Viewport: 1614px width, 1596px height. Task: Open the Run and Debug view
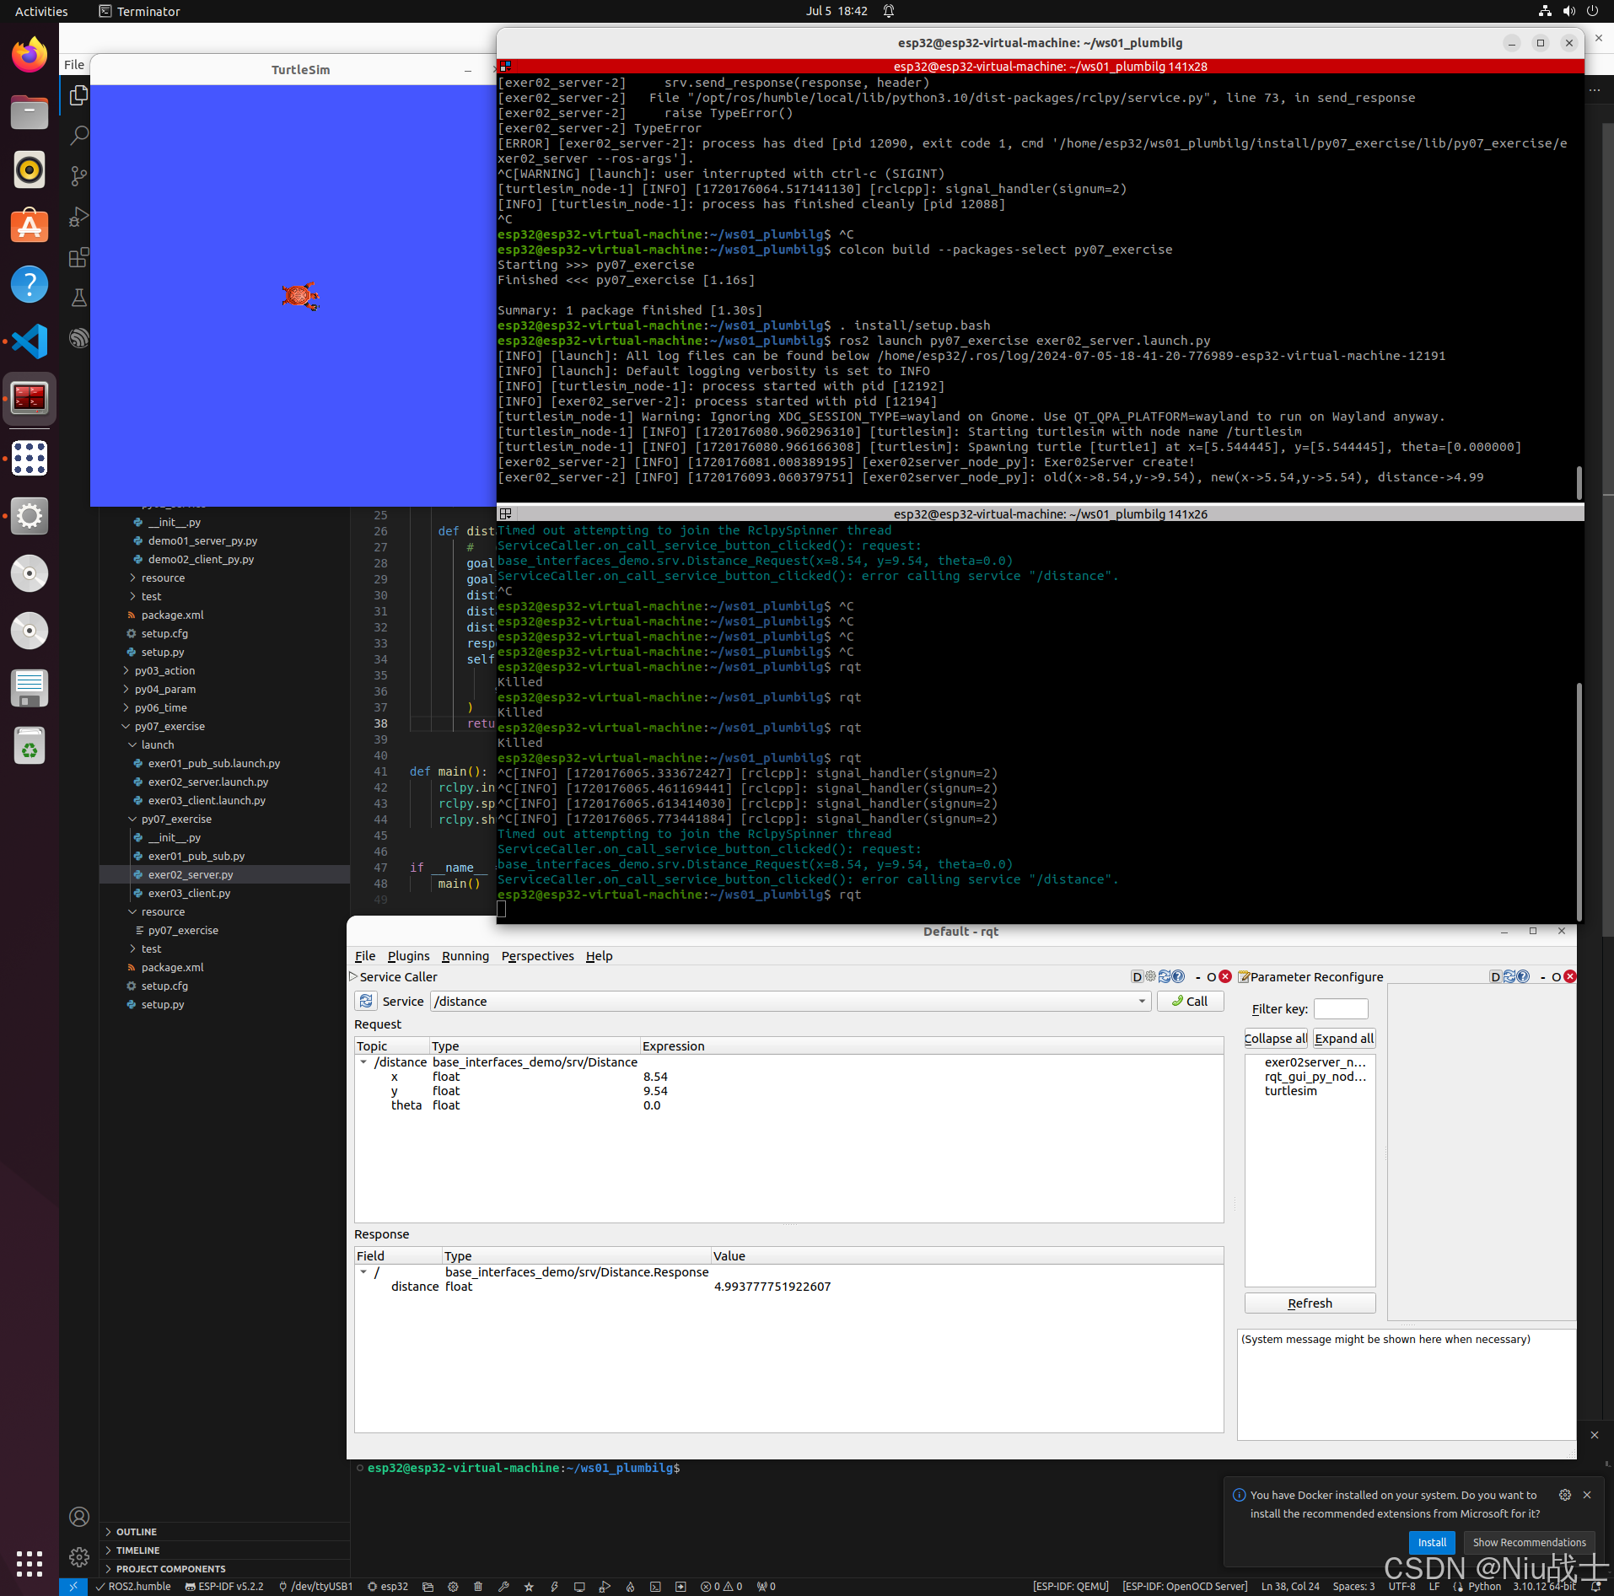pyautogui.click(x=78, y=217)
